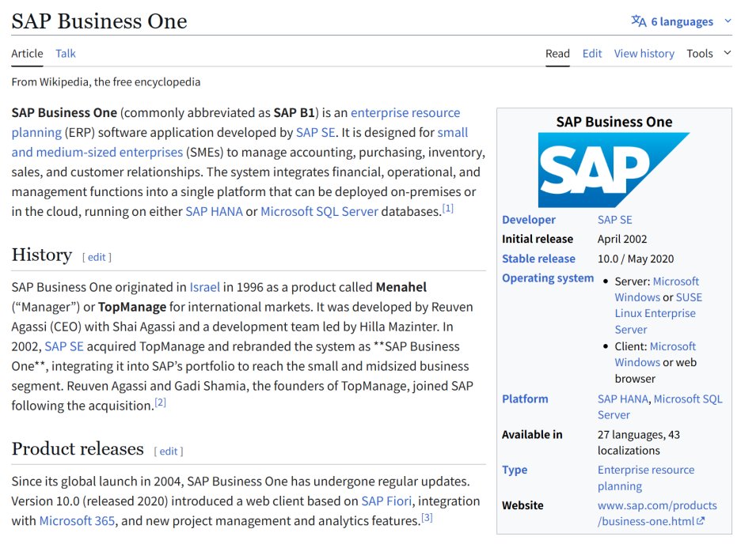Open the Microsoft 365 link
Viewport: 741px width, 544px height.
tap(77, 521)
